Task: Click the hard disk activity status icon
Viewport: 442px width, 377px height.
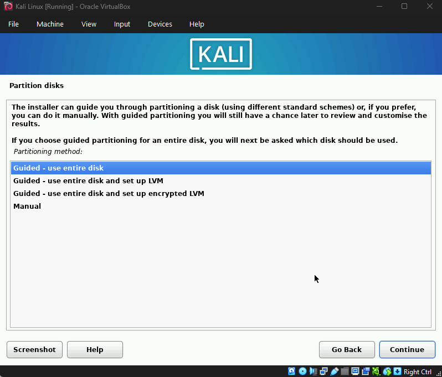Action: (292, 371)
